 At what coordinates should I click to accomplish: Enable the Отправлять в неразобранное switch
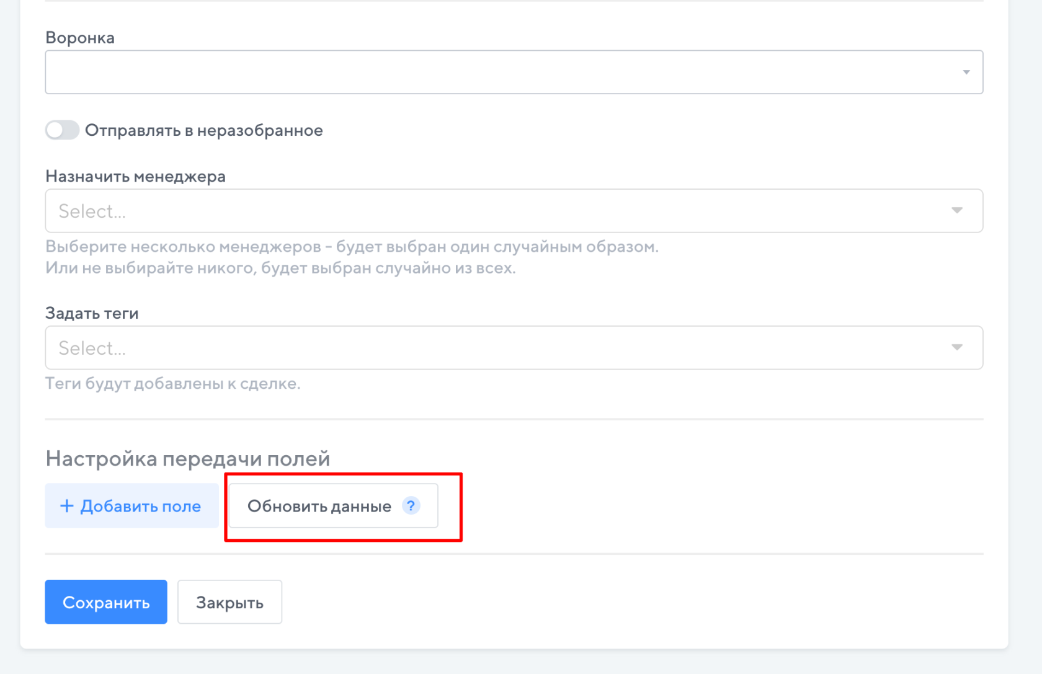pyautogui.click(x=62, y=130)
